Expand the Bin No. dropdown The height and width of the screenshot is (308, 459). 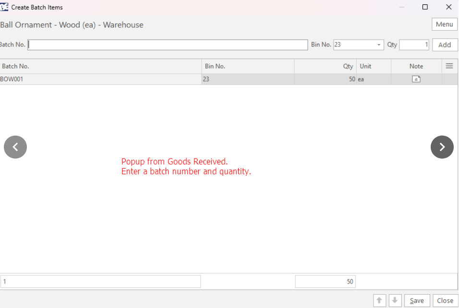[x=379, y=45]
